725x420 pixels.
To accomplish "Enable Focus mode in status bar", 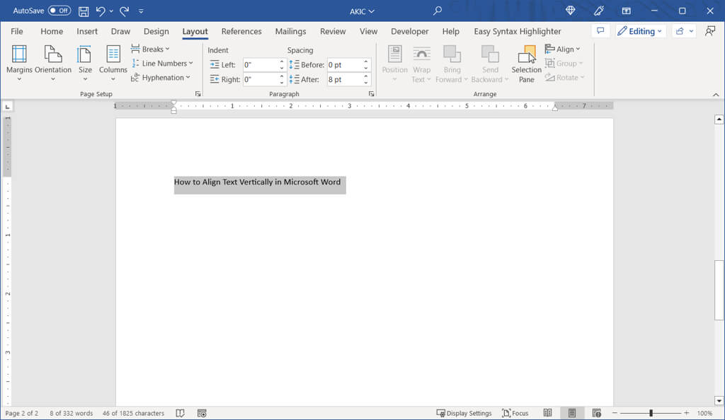I will (x=515, y=413).
